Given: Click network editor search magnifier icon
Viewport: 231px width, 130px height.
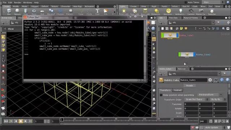Looking at the screenshot, I should click(x=223, y=29).
